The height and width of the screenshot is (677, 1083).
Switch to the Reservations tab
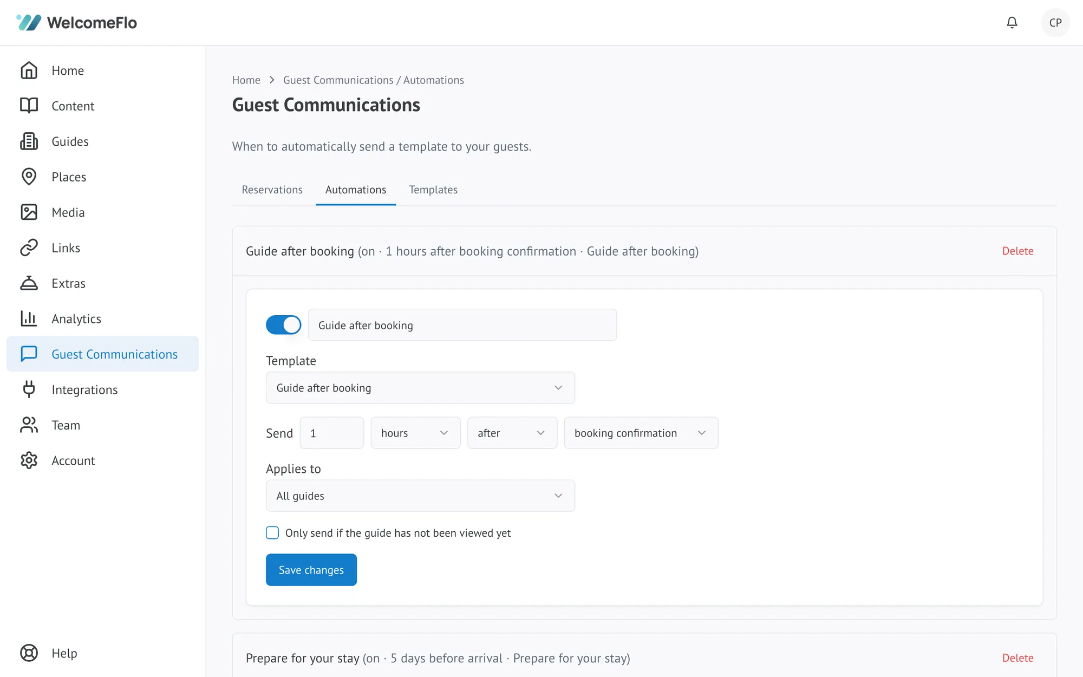272,190
